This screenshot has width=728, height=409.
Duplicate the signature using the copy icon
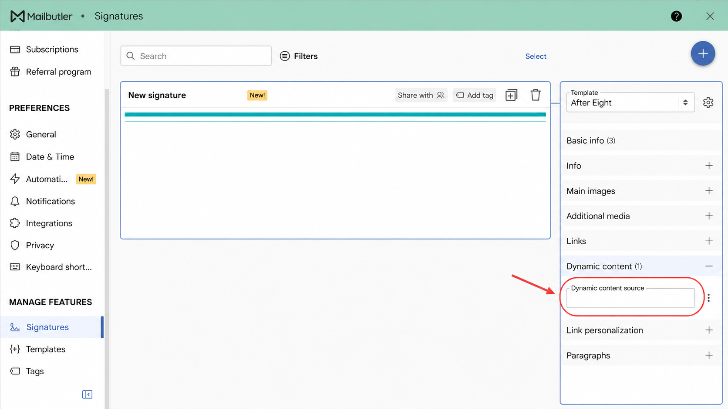[511, 95]
